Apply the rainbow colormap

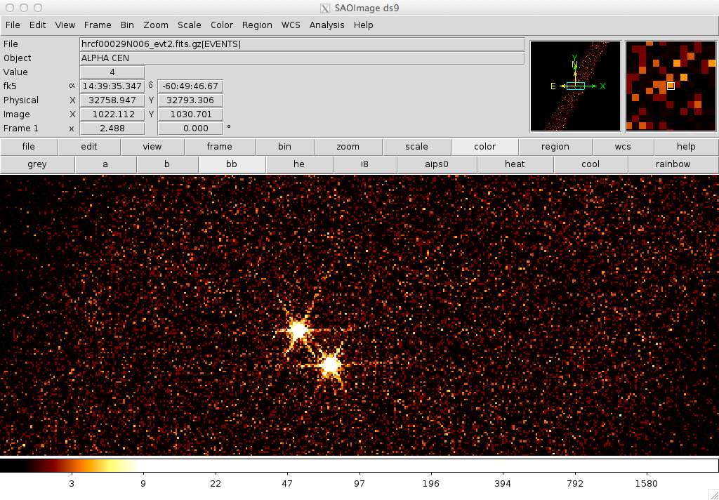(673, 164)
